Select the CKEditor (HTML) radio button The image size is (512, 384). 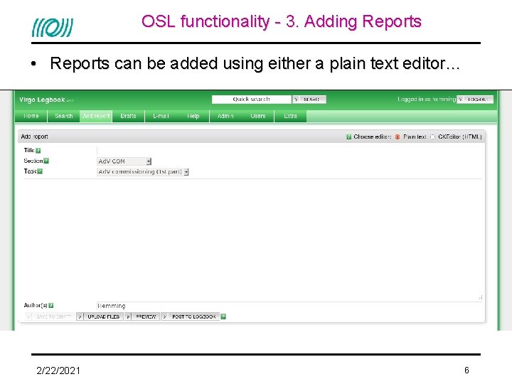[432, 137]
